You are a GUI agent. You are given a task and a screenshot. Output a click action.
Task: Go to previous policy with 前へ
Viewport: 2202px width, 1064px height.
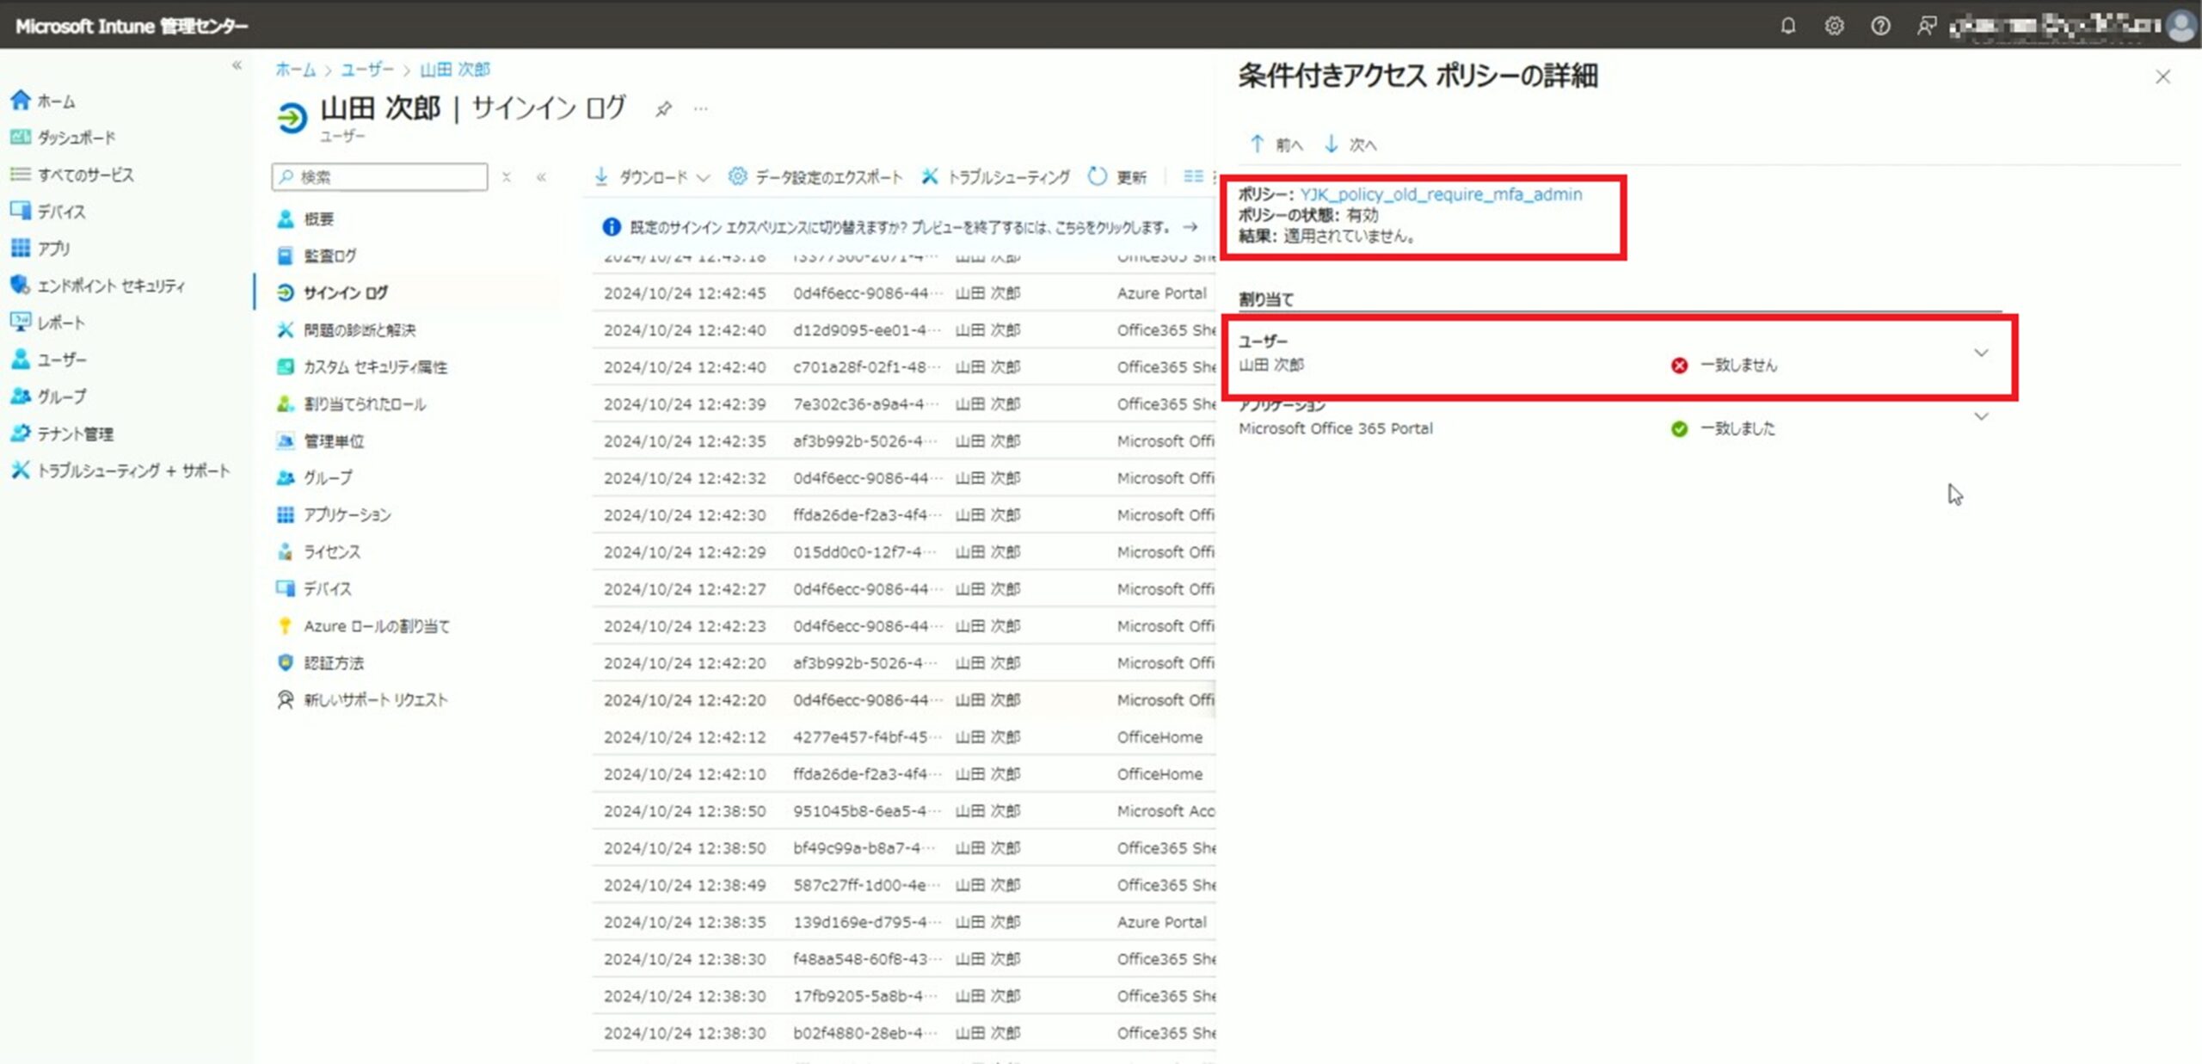(1276, 145)
